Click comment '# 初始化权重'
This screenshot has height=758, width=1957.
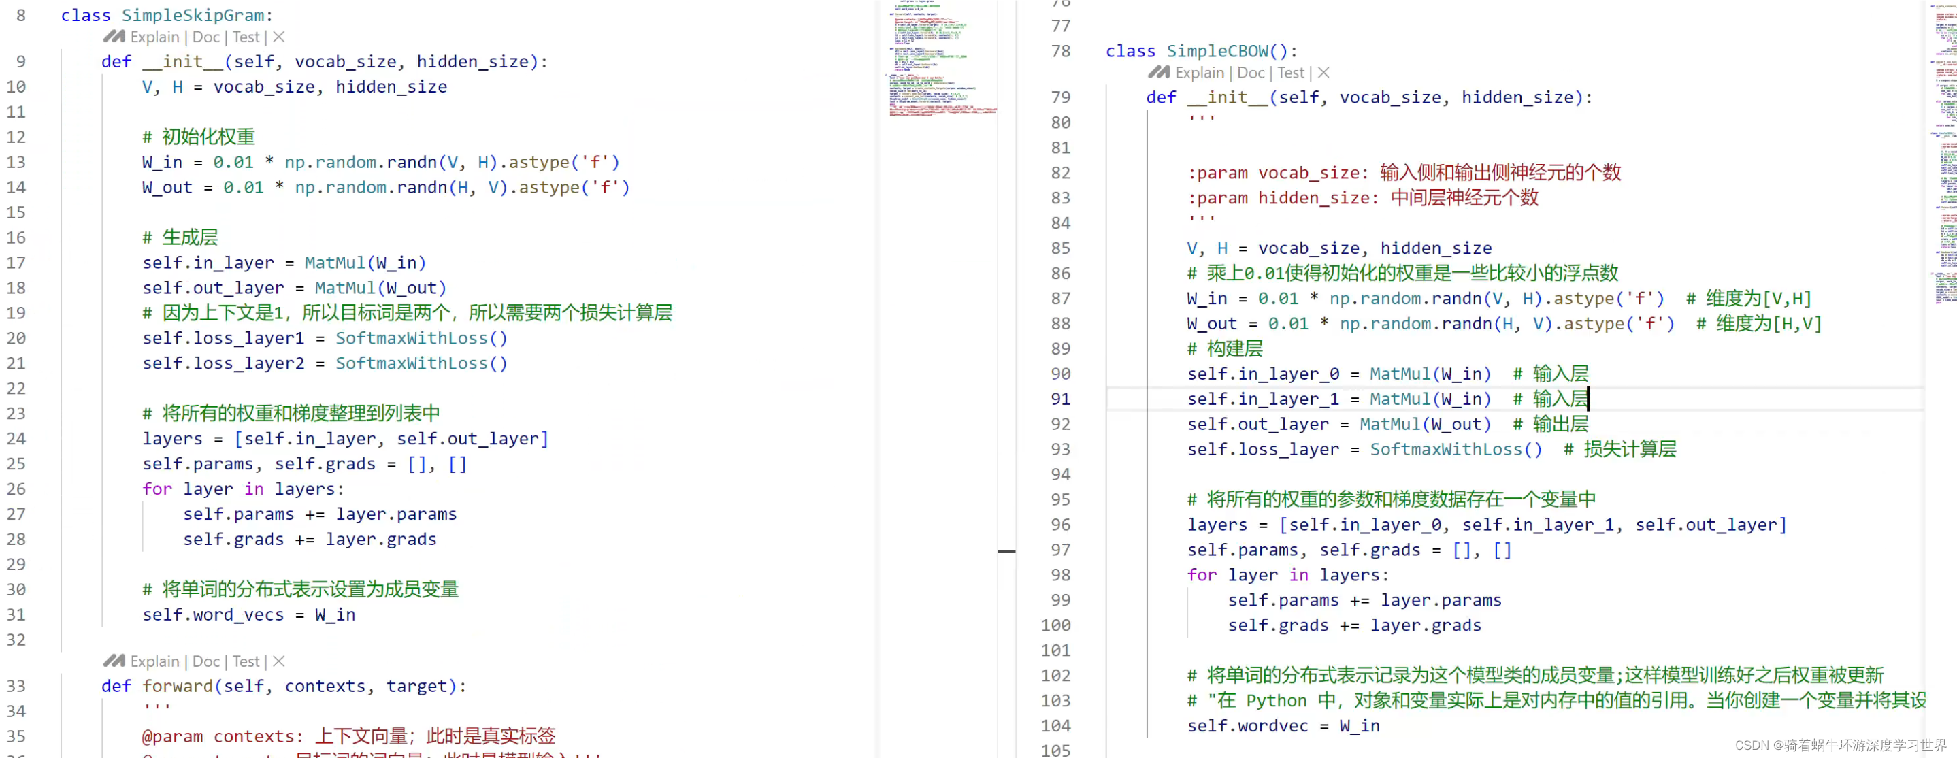(198, 137)
